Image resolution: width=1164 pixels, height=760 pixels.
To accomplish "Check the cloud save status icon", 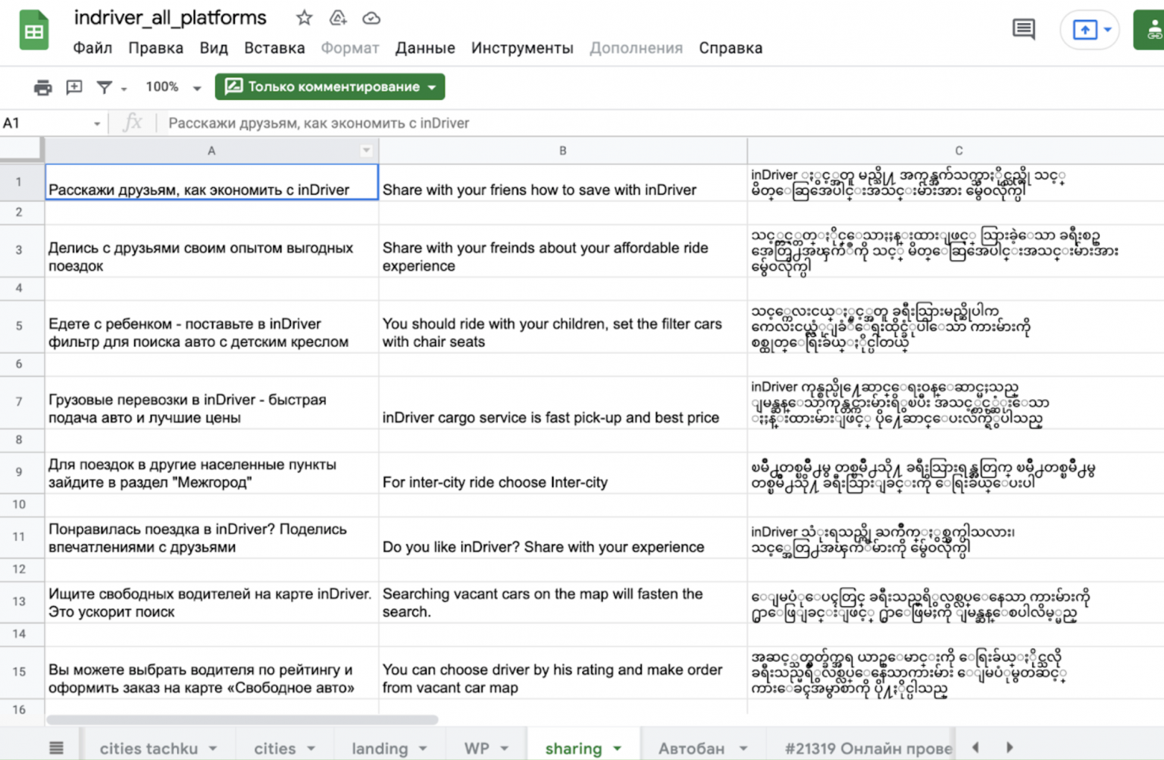I will [371, 18].
